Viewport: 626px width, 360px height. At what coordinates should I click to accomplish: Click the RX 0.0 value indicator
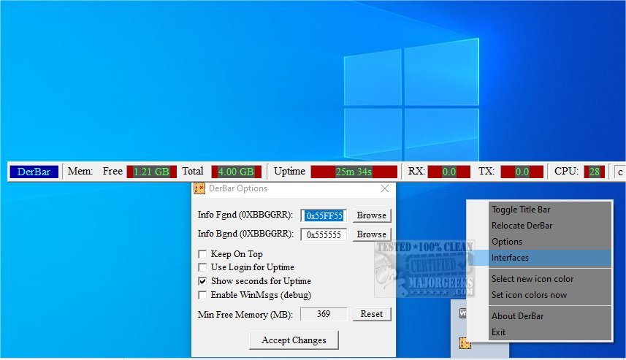[449, 172]
